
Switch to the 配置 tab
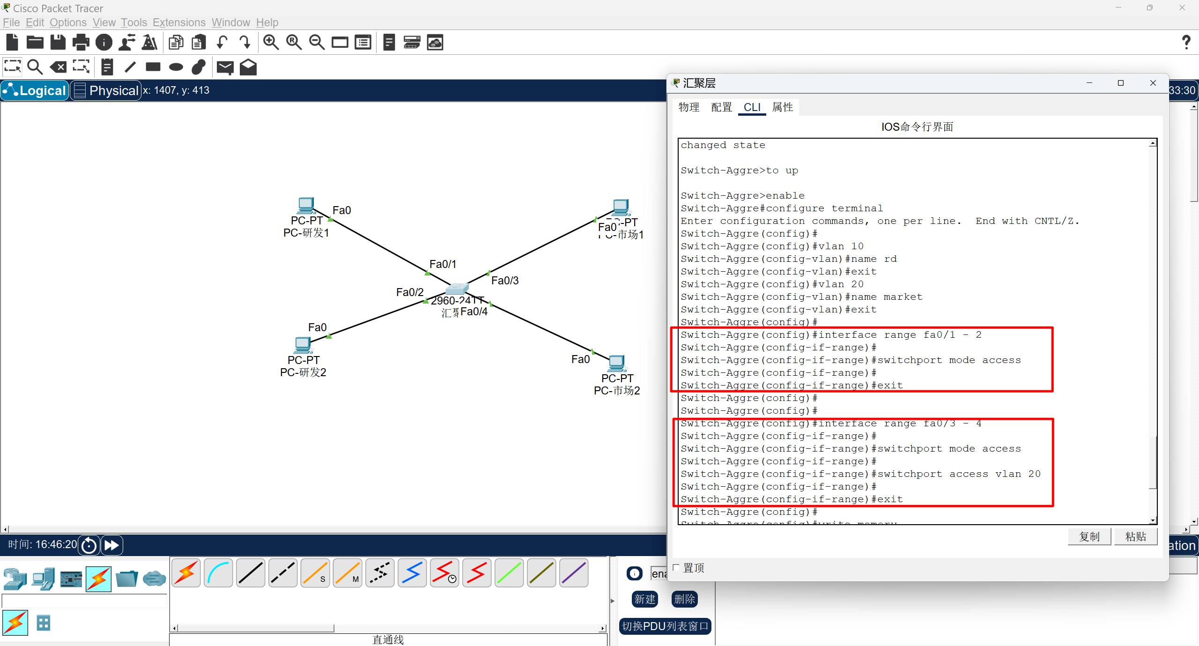pyautogui.click(x=721, y=107)
